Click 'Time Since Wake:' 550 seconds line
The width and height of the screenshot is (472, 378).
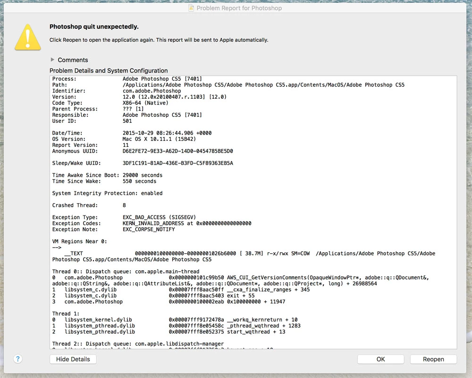coord(104,181)
